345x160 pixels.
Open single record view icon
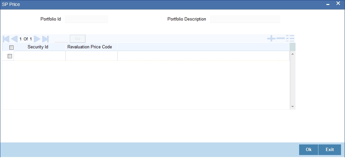[290, 38]
